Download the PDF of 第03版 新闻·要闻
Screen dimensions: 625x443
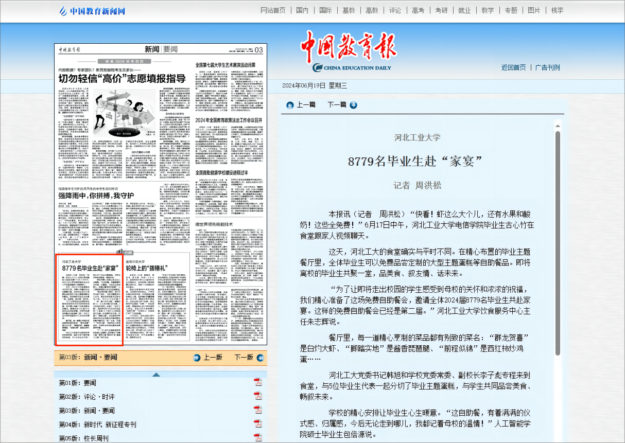click(x=257, y=409)
